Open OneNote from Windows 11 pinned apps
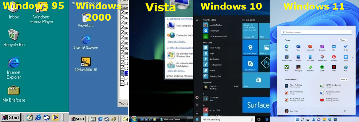359x122 pixels. coord(322,48)
